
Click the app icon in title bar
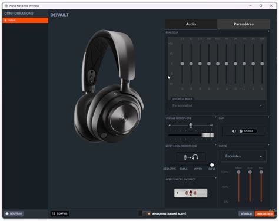(6, 6)
